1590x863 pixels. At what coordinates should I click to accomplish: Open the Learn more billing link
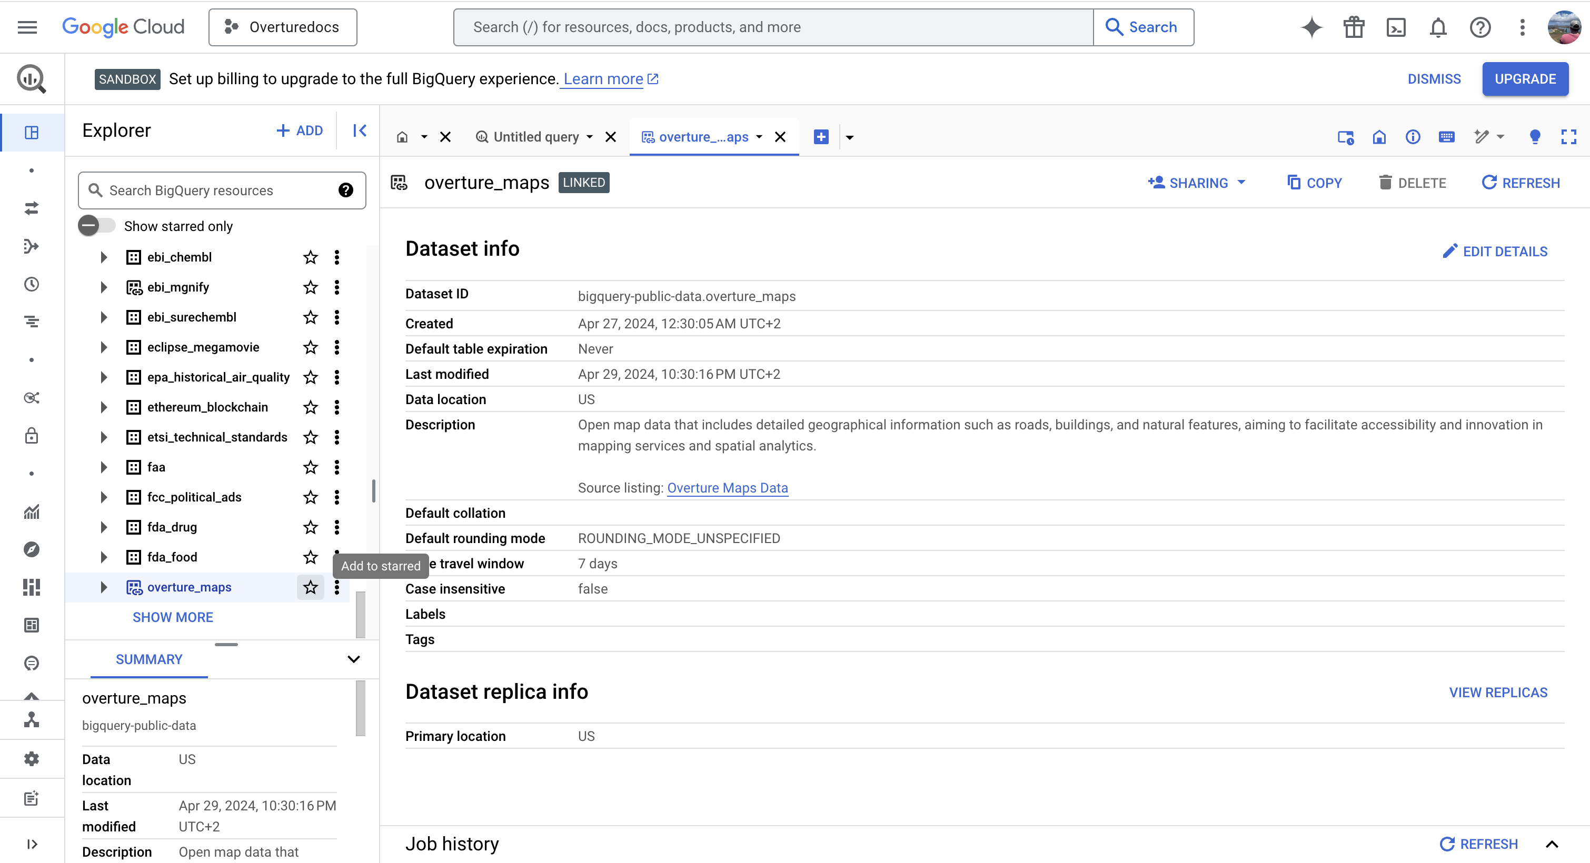[610, 79]
